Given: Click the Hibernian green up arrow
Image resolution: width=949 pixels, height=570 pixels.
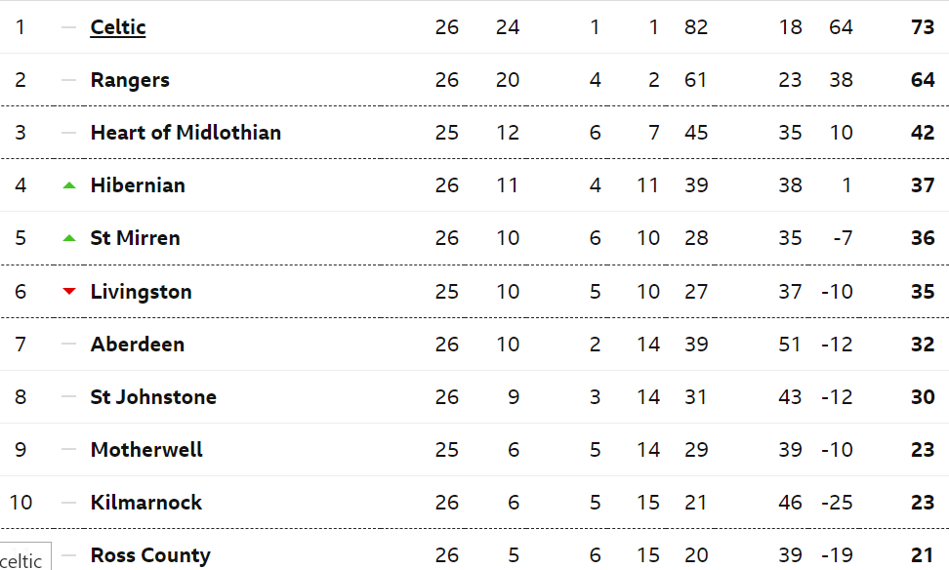Looking at the screenshot, I should coord(69,185).
